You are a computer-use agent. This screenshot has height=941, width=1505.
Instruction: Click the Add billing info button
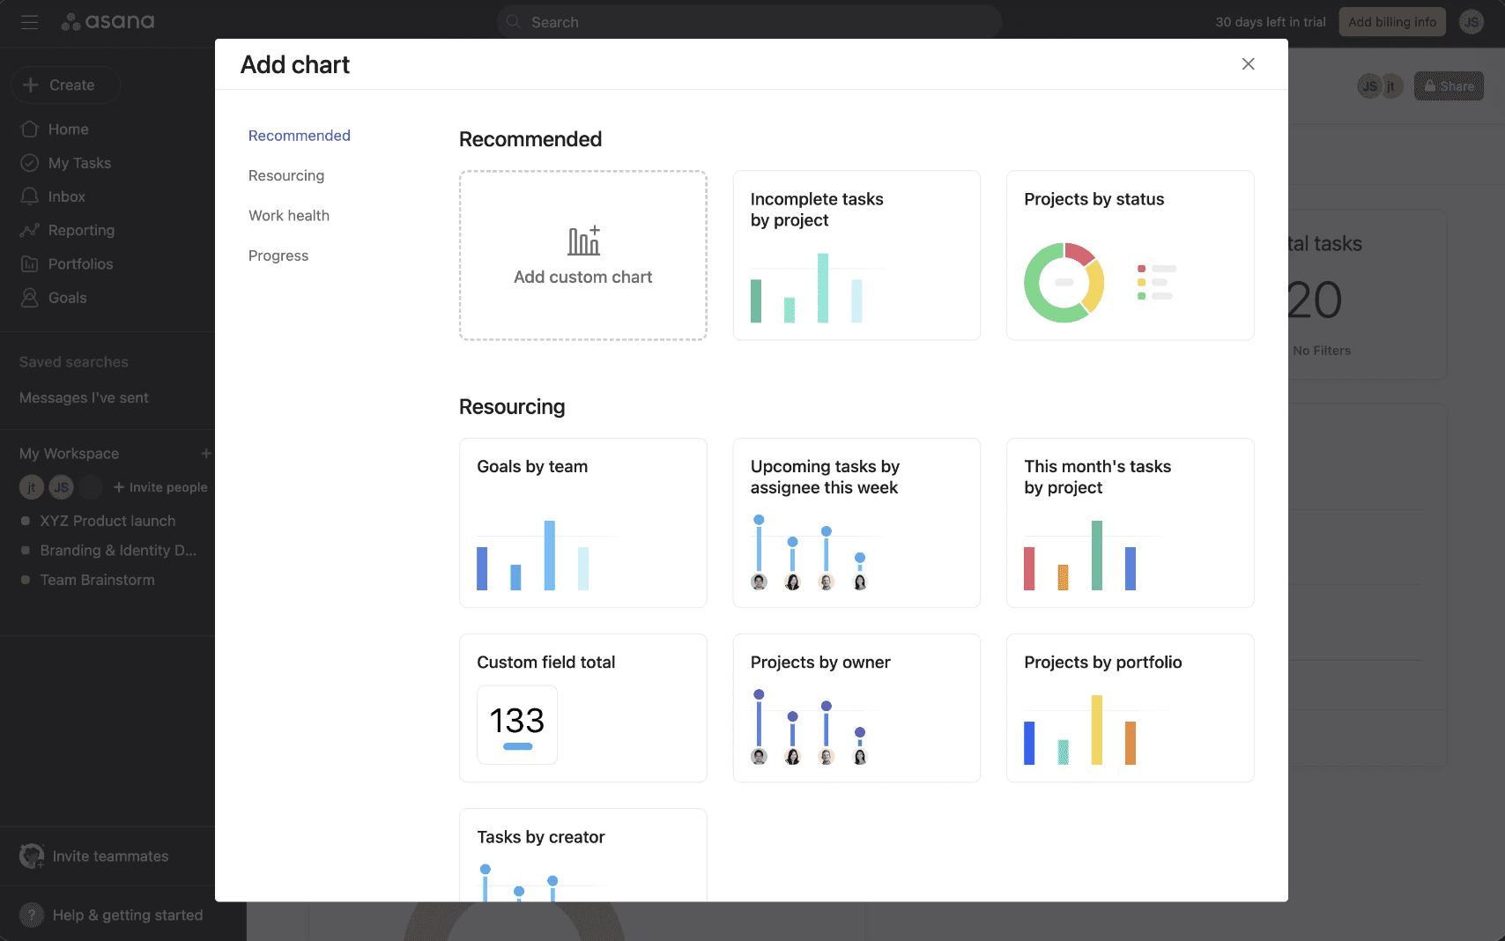click(1392, 22)
